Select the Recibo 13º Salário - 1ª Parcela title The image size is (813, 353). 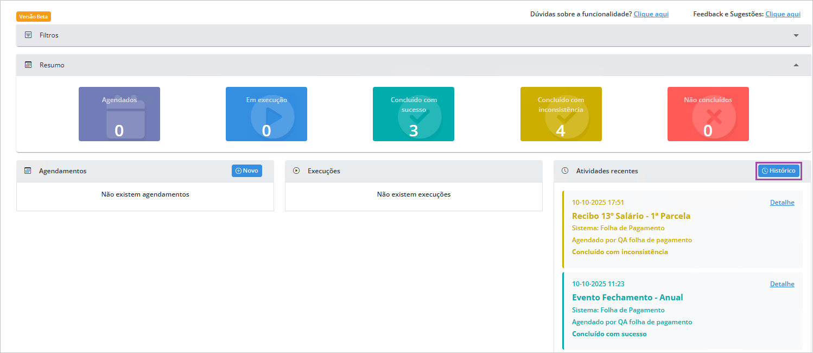coord(631,216)
